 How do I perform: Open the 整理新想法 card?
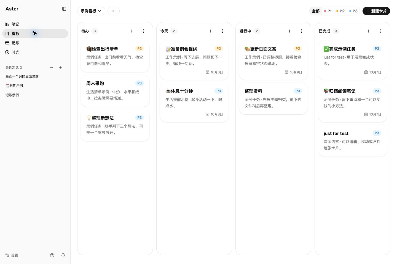115,125
